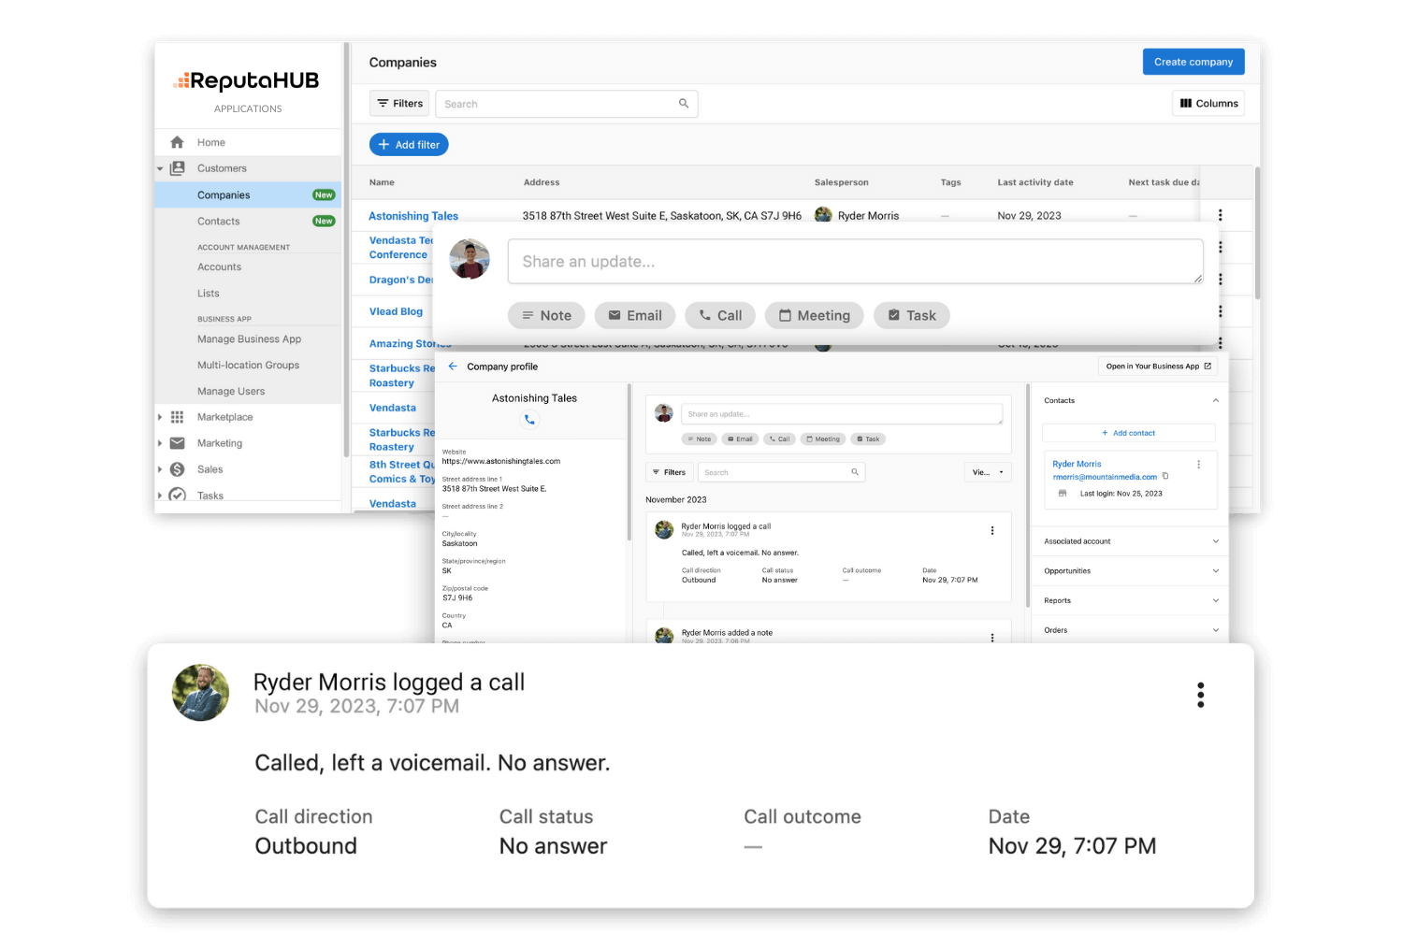Open Ryder Morris contact link in profile
The height and width of the screenshot is (935, 1403).
click(1077, 464)
